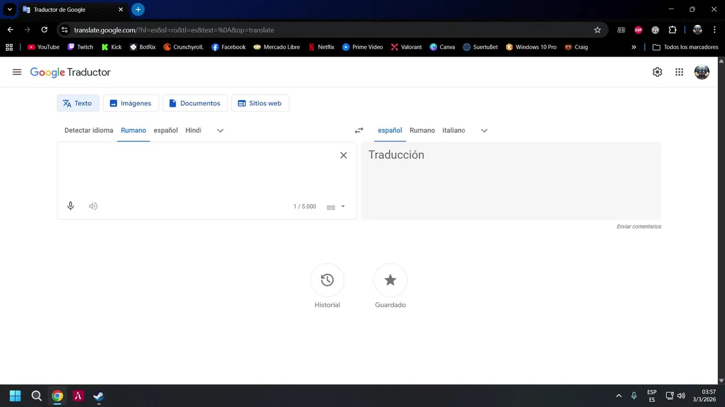The height and width of the screenshot is (407, 725).
Task: Expand more source languages chevron
Action: (220, 131)
